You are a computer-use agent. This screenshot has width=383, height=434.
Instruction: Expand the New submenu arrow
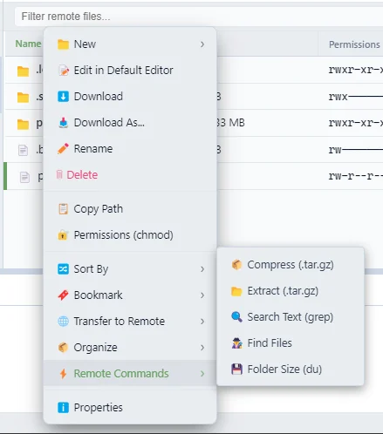[202, 44]
